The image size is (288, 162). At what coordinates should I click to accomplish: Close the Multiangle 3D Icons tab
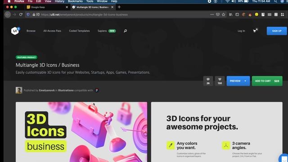[112, 7]
